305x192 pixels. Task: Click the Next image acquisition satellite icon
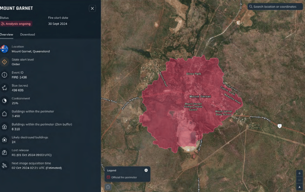tap(4, 165)
